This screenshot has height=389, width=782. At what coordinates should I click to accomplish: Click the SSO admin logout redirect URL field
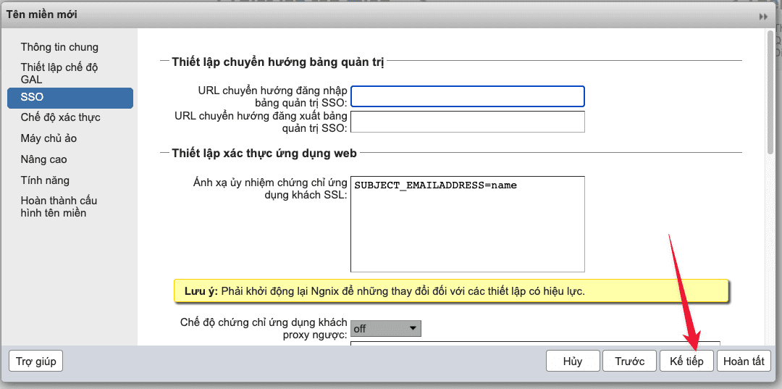click(467, 122)
